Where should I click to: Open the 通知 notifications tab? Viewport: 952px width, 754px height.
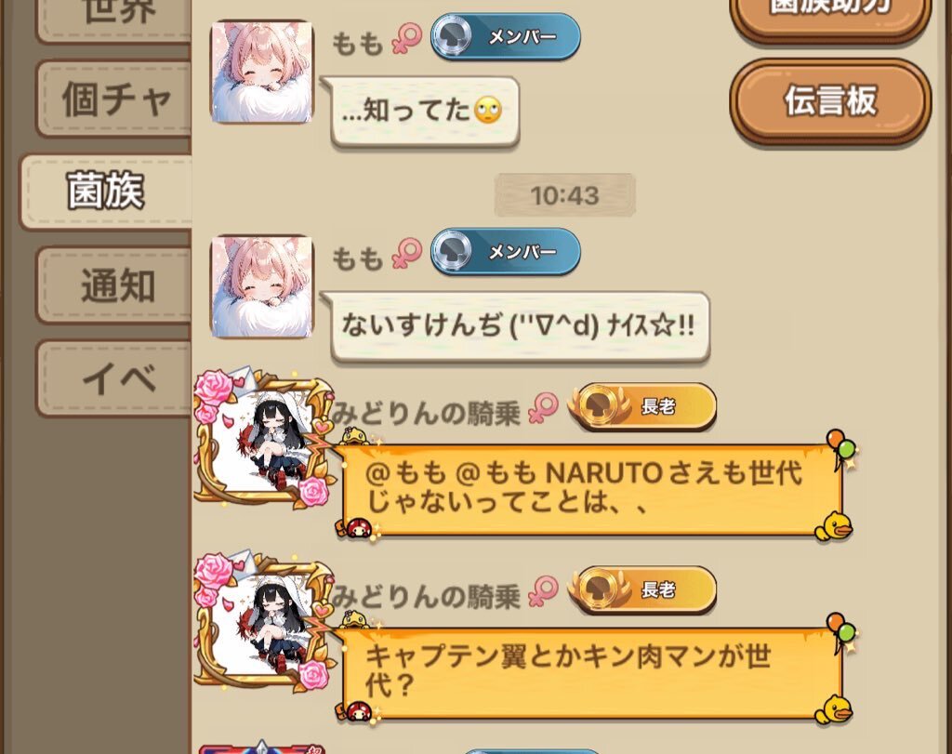pyautogui.click(x=114, y=285)
